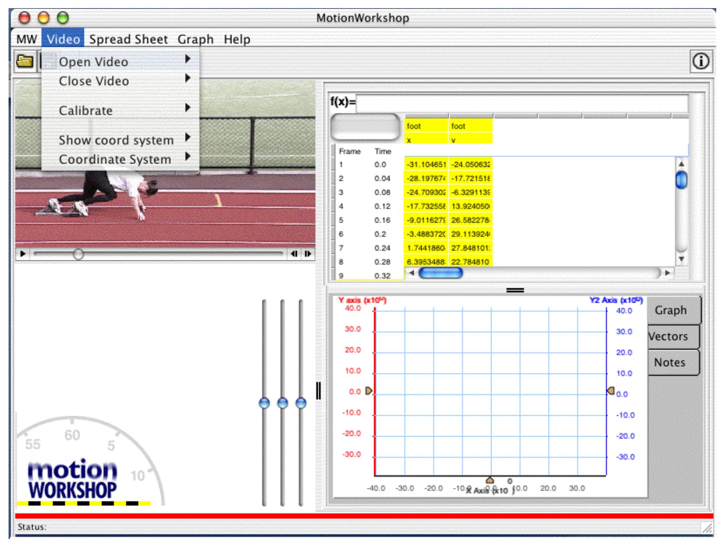Image resolution: width=722 pixels, height=542 pixels.
Task: Click the X axis origin marker
Action: (x=490, y=481)
